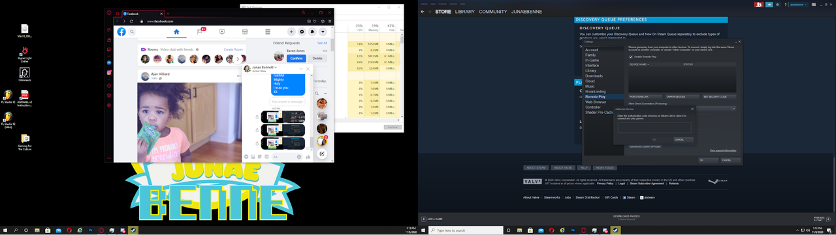Open Facebook Watch video icon

[222, 31]
